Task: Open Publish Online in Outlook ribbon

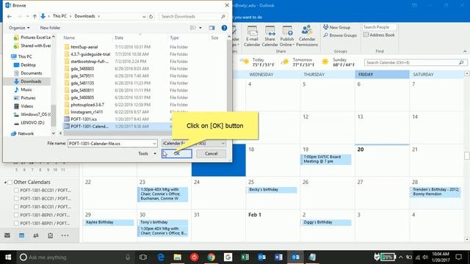Action: pyautogui.click(x=287, y=36)
